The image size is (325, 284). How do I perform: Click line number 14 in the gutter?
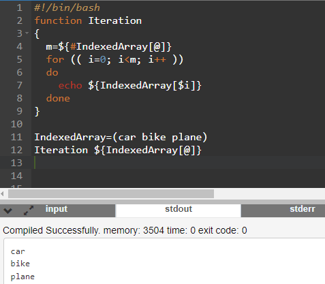[x=16, y=176]
